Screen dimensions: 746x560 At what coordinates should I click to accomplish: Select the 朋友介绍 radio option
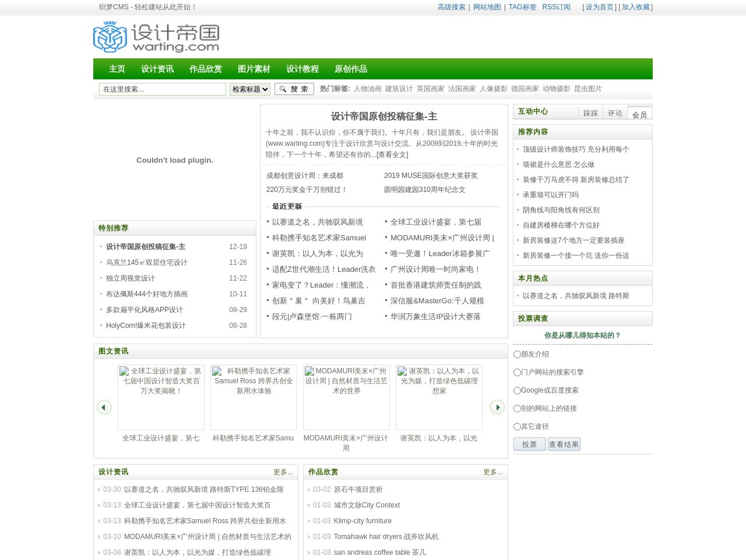517,354
